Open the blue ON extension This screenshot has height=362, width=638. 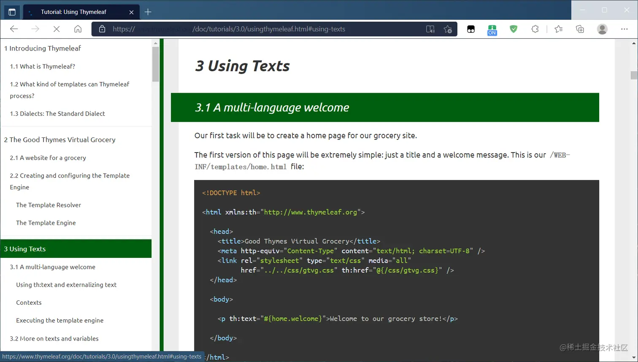click(x=492, y=30)
